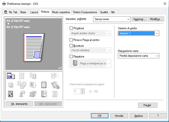This screenshot has width=169, height=122.
Task: Select the Finitura tab
Action: (x=45, y=12)
